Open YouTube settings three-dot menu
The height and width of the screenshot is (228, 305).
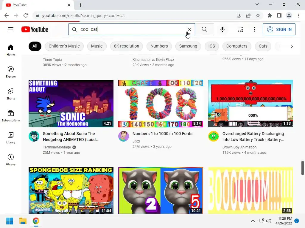pyautogui.click(x=254, y=29)
